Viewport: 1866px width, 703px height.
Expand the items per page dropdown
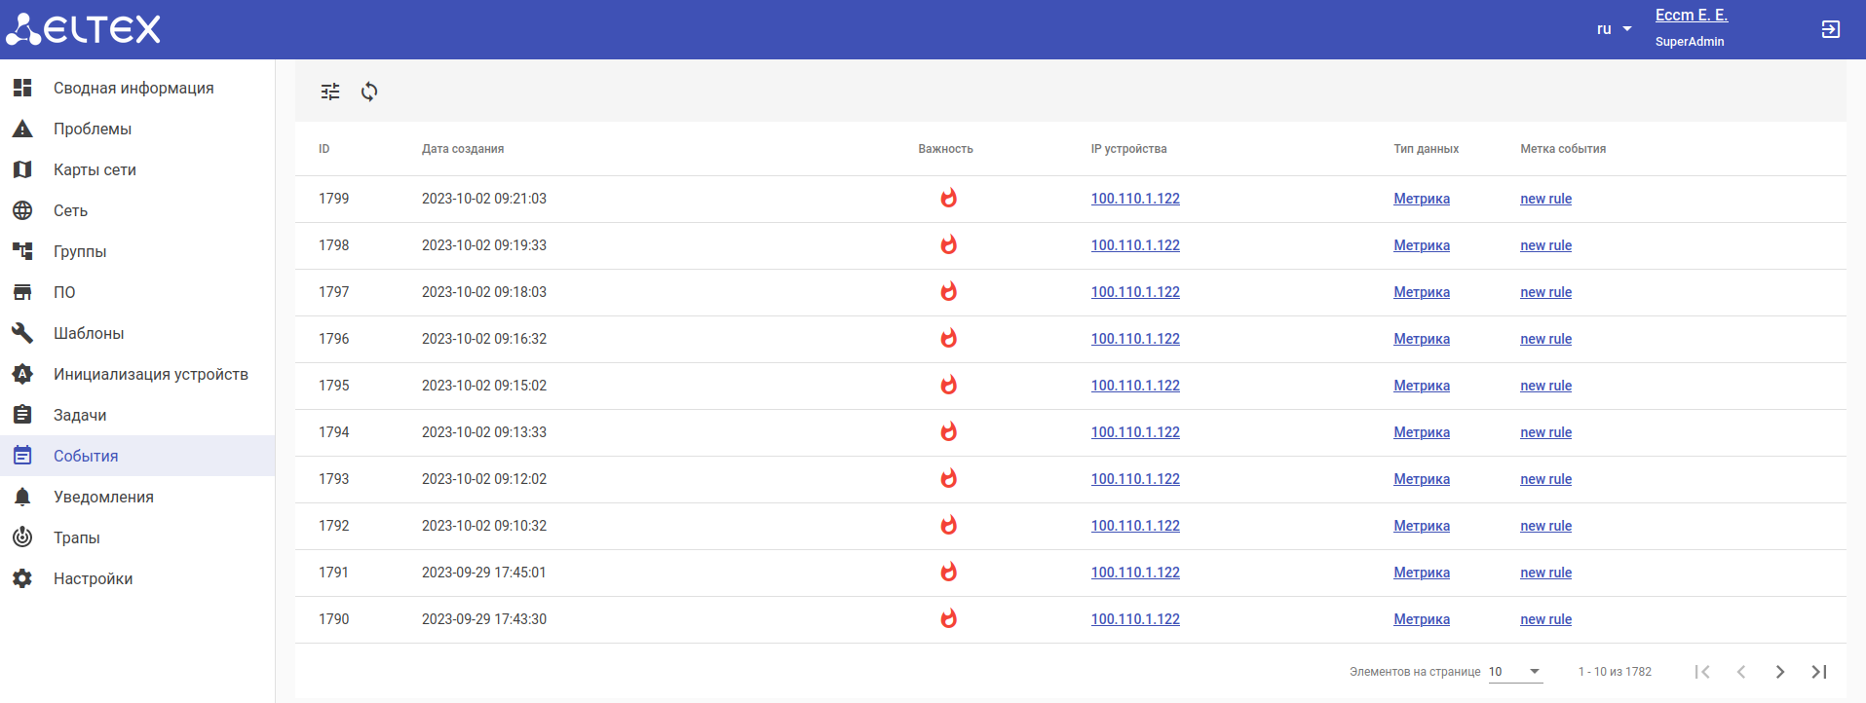[x=1515, y=672]
